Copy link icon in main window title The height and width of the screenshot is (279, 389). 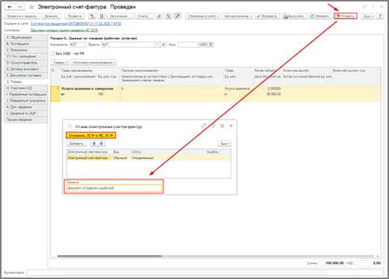[364, 7]
